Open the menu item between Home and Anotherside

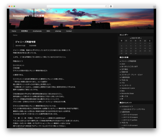[24, 31]
